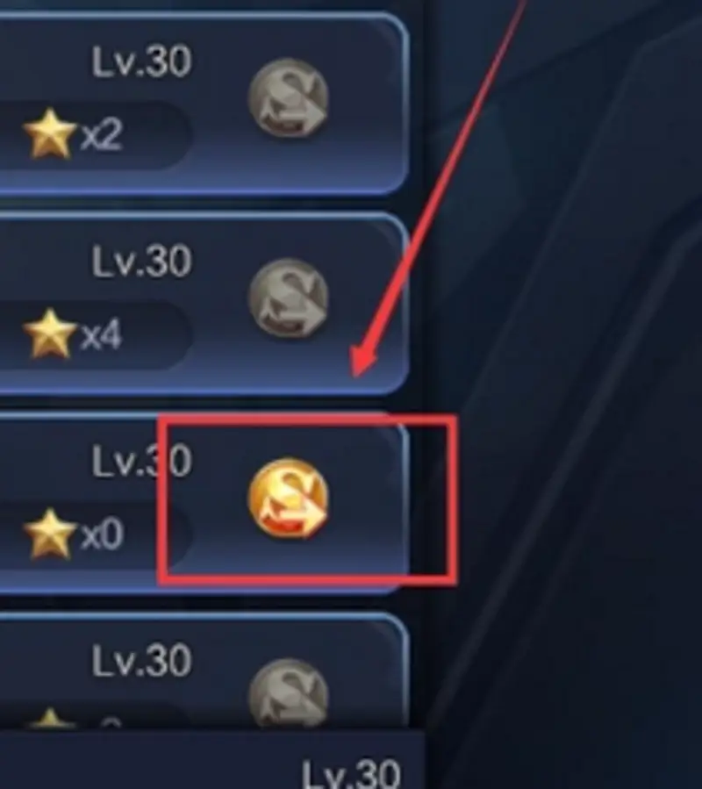Click the Lv.30 label above star x4

(141, 262)
